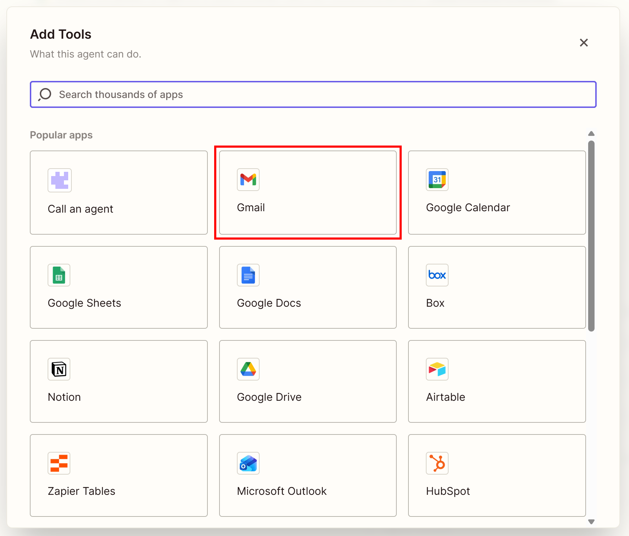The width and height of the screenshot is (629, 536).
Task: Select the Gmail app icon
Action: click(x=248, y=180)
